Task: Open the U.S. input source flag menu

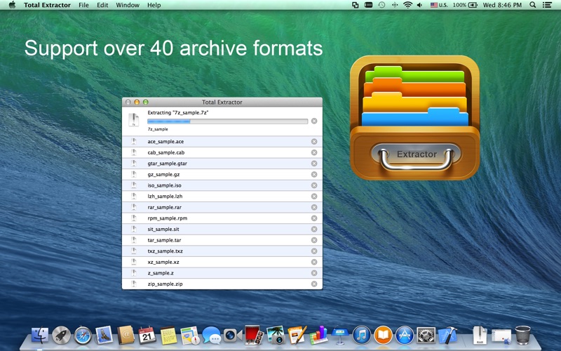Action: pyautogui.click(x=439, y=5)
